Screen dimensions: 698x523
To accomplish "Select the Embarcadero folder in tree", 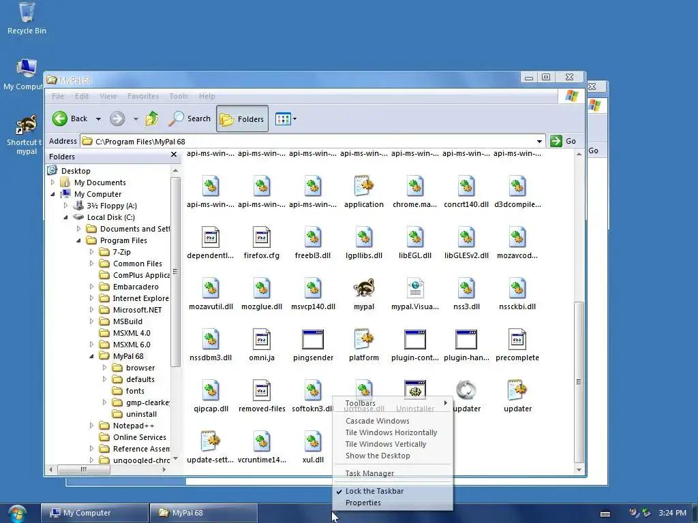I will (129, 287).
